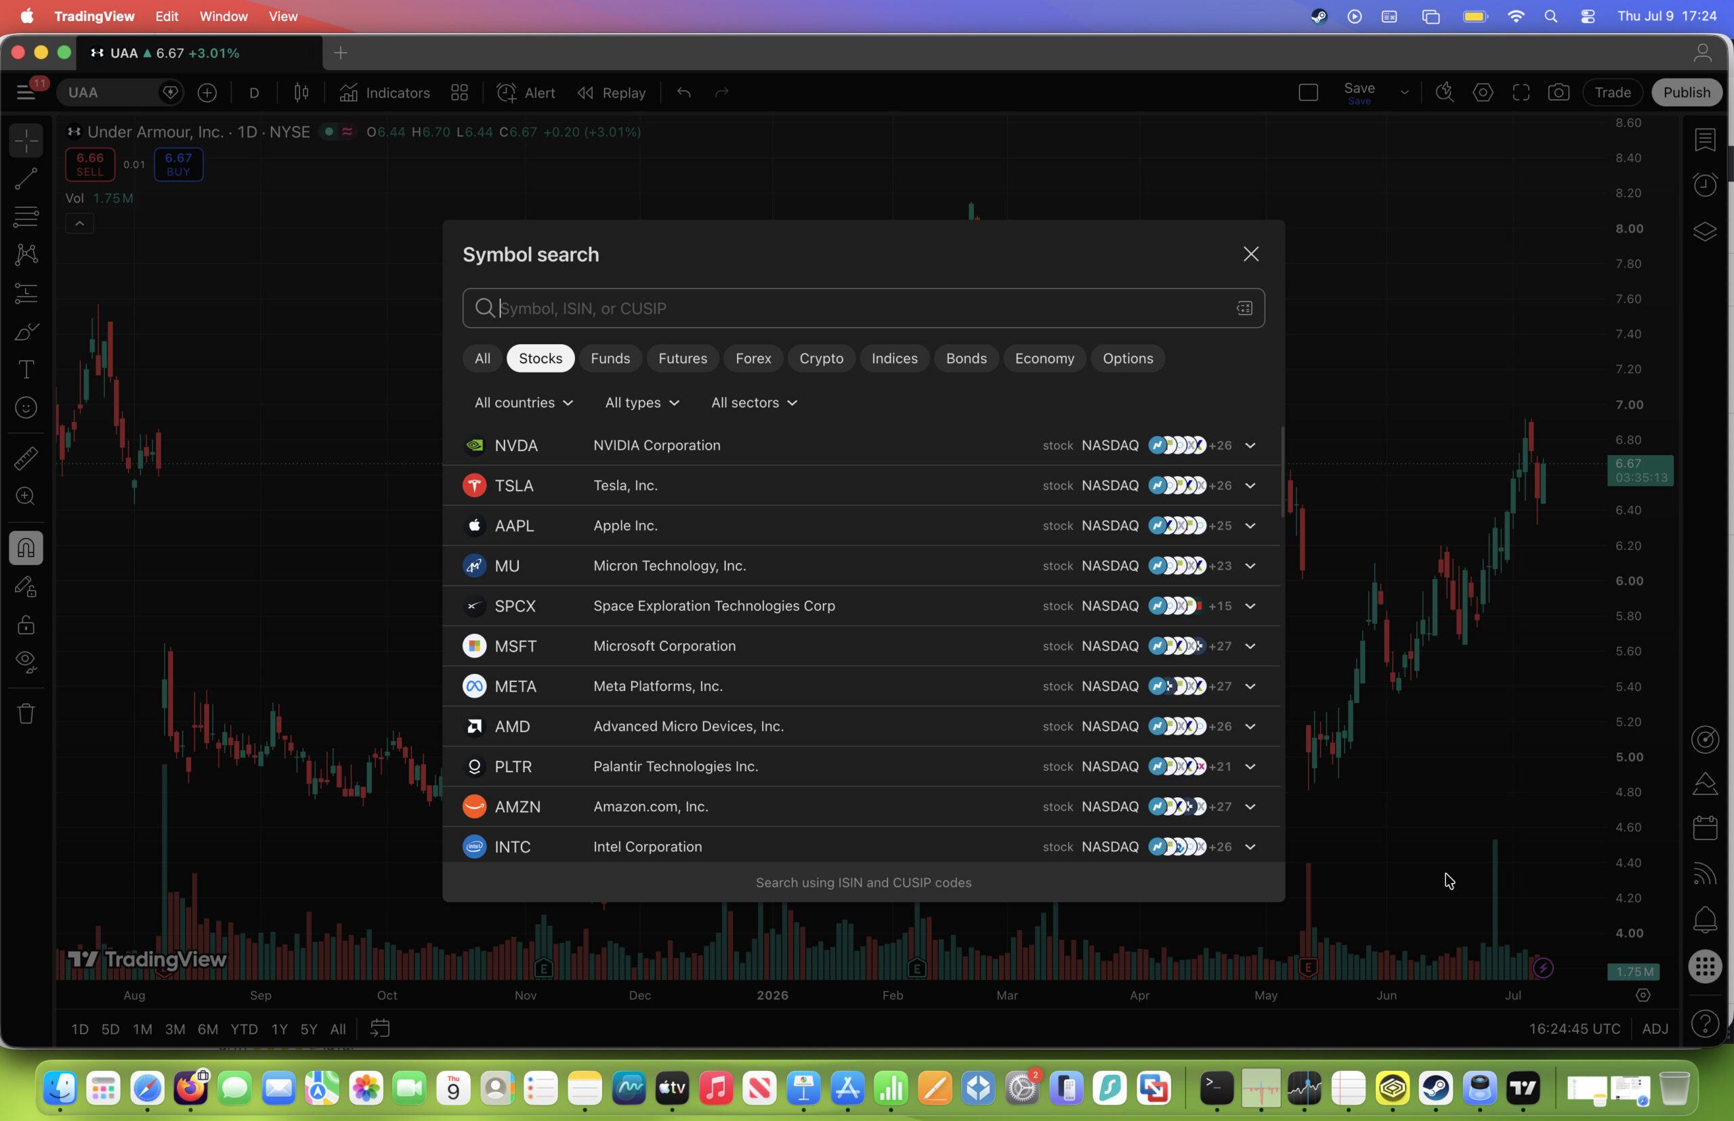
Task: Click the BUY 6.67 button
Action: (x=178, y=165)
